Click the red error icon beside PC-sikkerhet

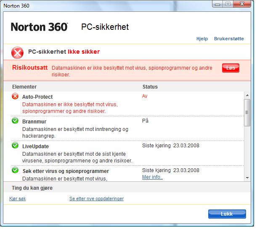pyautogui.click(x=17, y=53)
